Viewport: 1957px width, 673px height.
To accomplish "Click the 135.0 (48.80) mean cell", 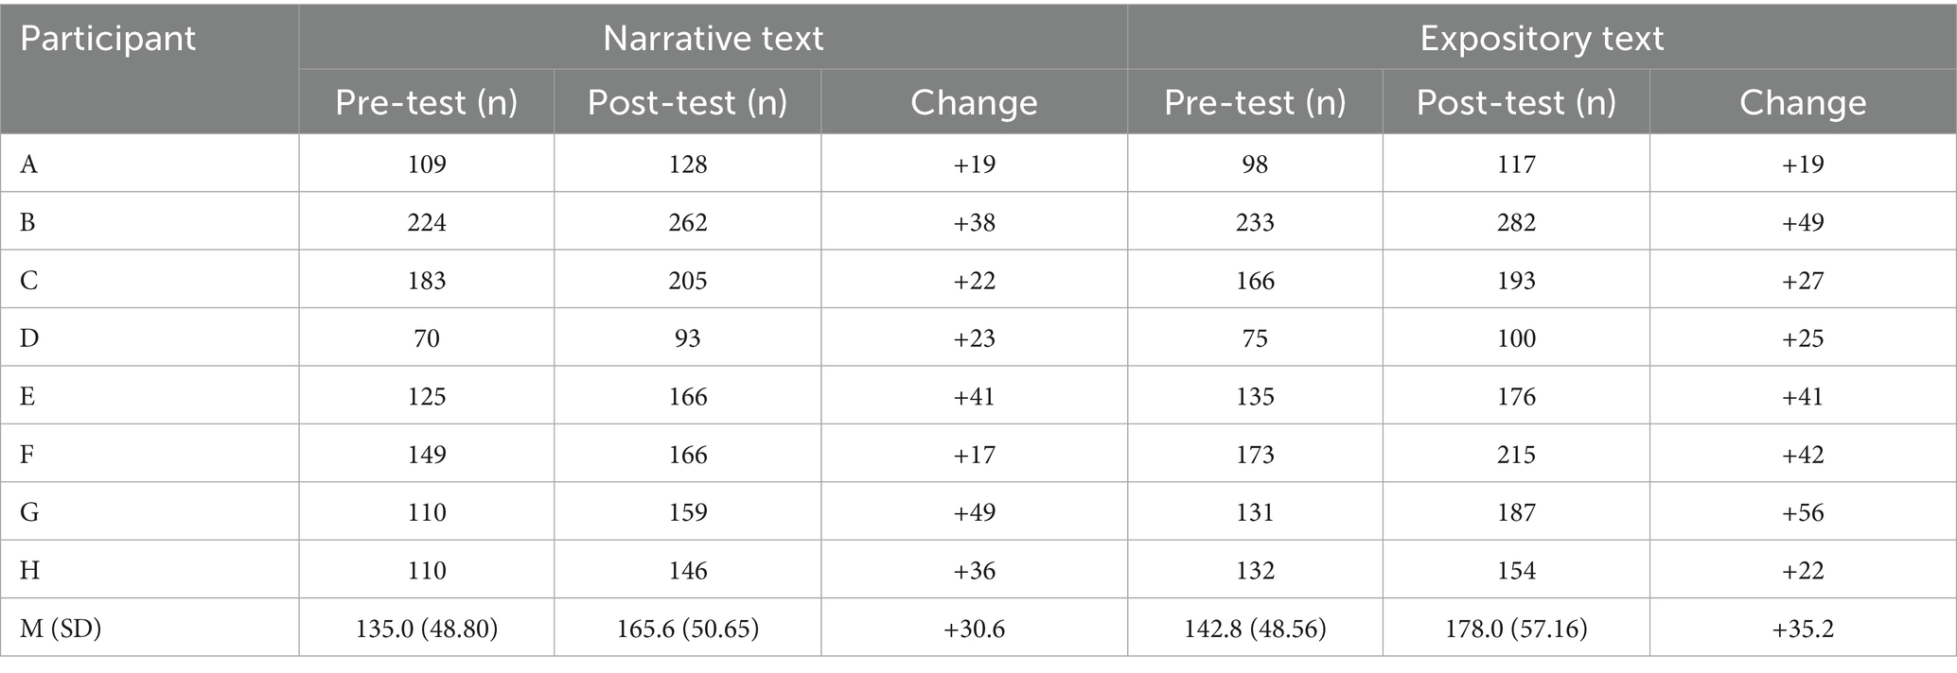I will [426, 629].
